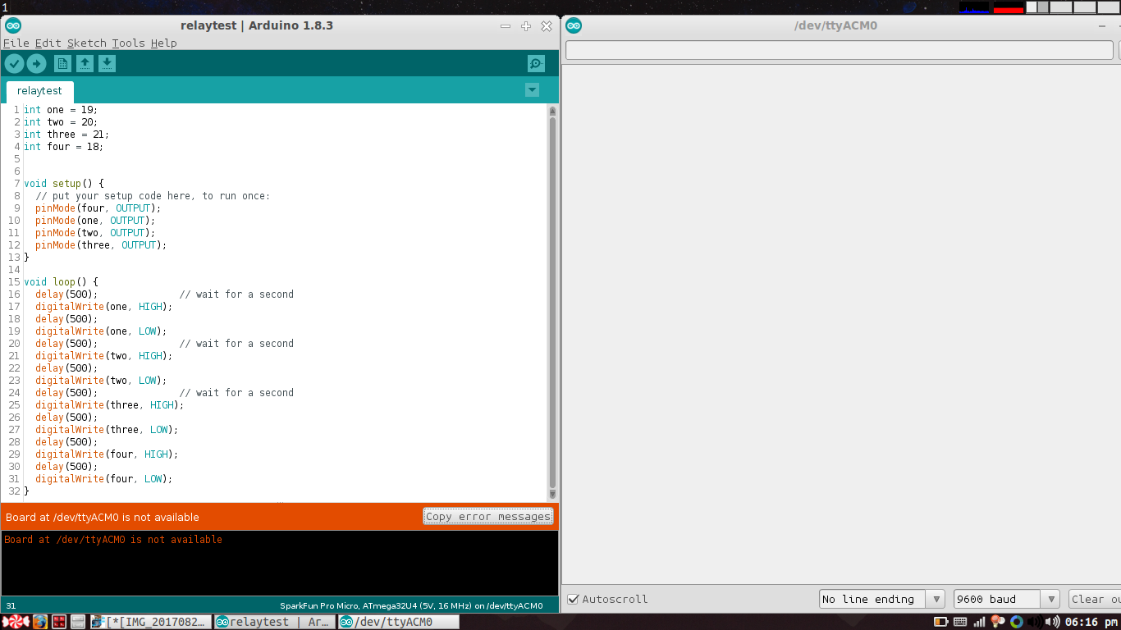This screenshot has height=630, width=1121.
Task: Click Clear output in Serial Monitor
Action: [x=1098, y=599]
